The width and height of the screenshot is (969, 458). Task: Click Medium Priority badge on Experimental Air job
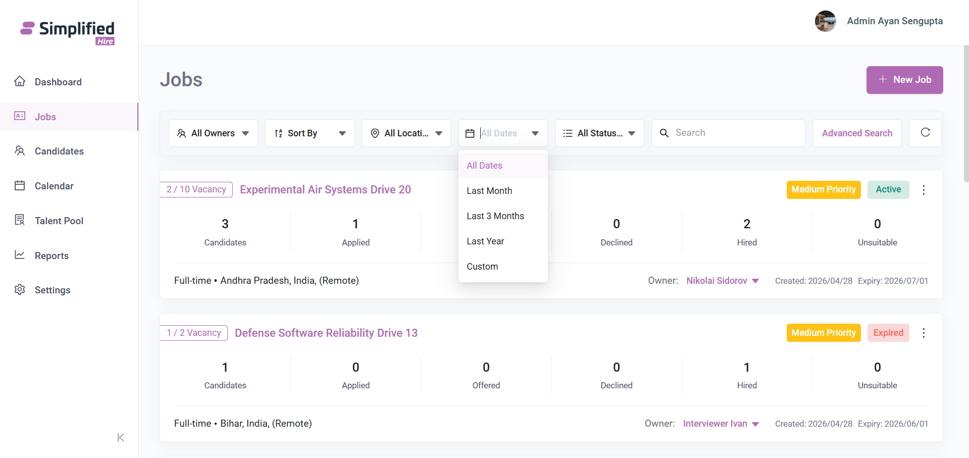click(824, 189)
